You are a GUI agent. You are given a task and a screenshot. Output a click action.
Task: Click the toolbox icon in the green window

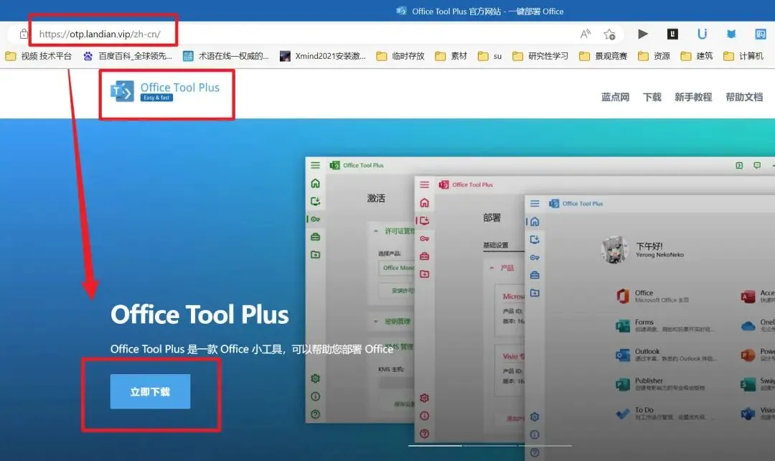315,237
